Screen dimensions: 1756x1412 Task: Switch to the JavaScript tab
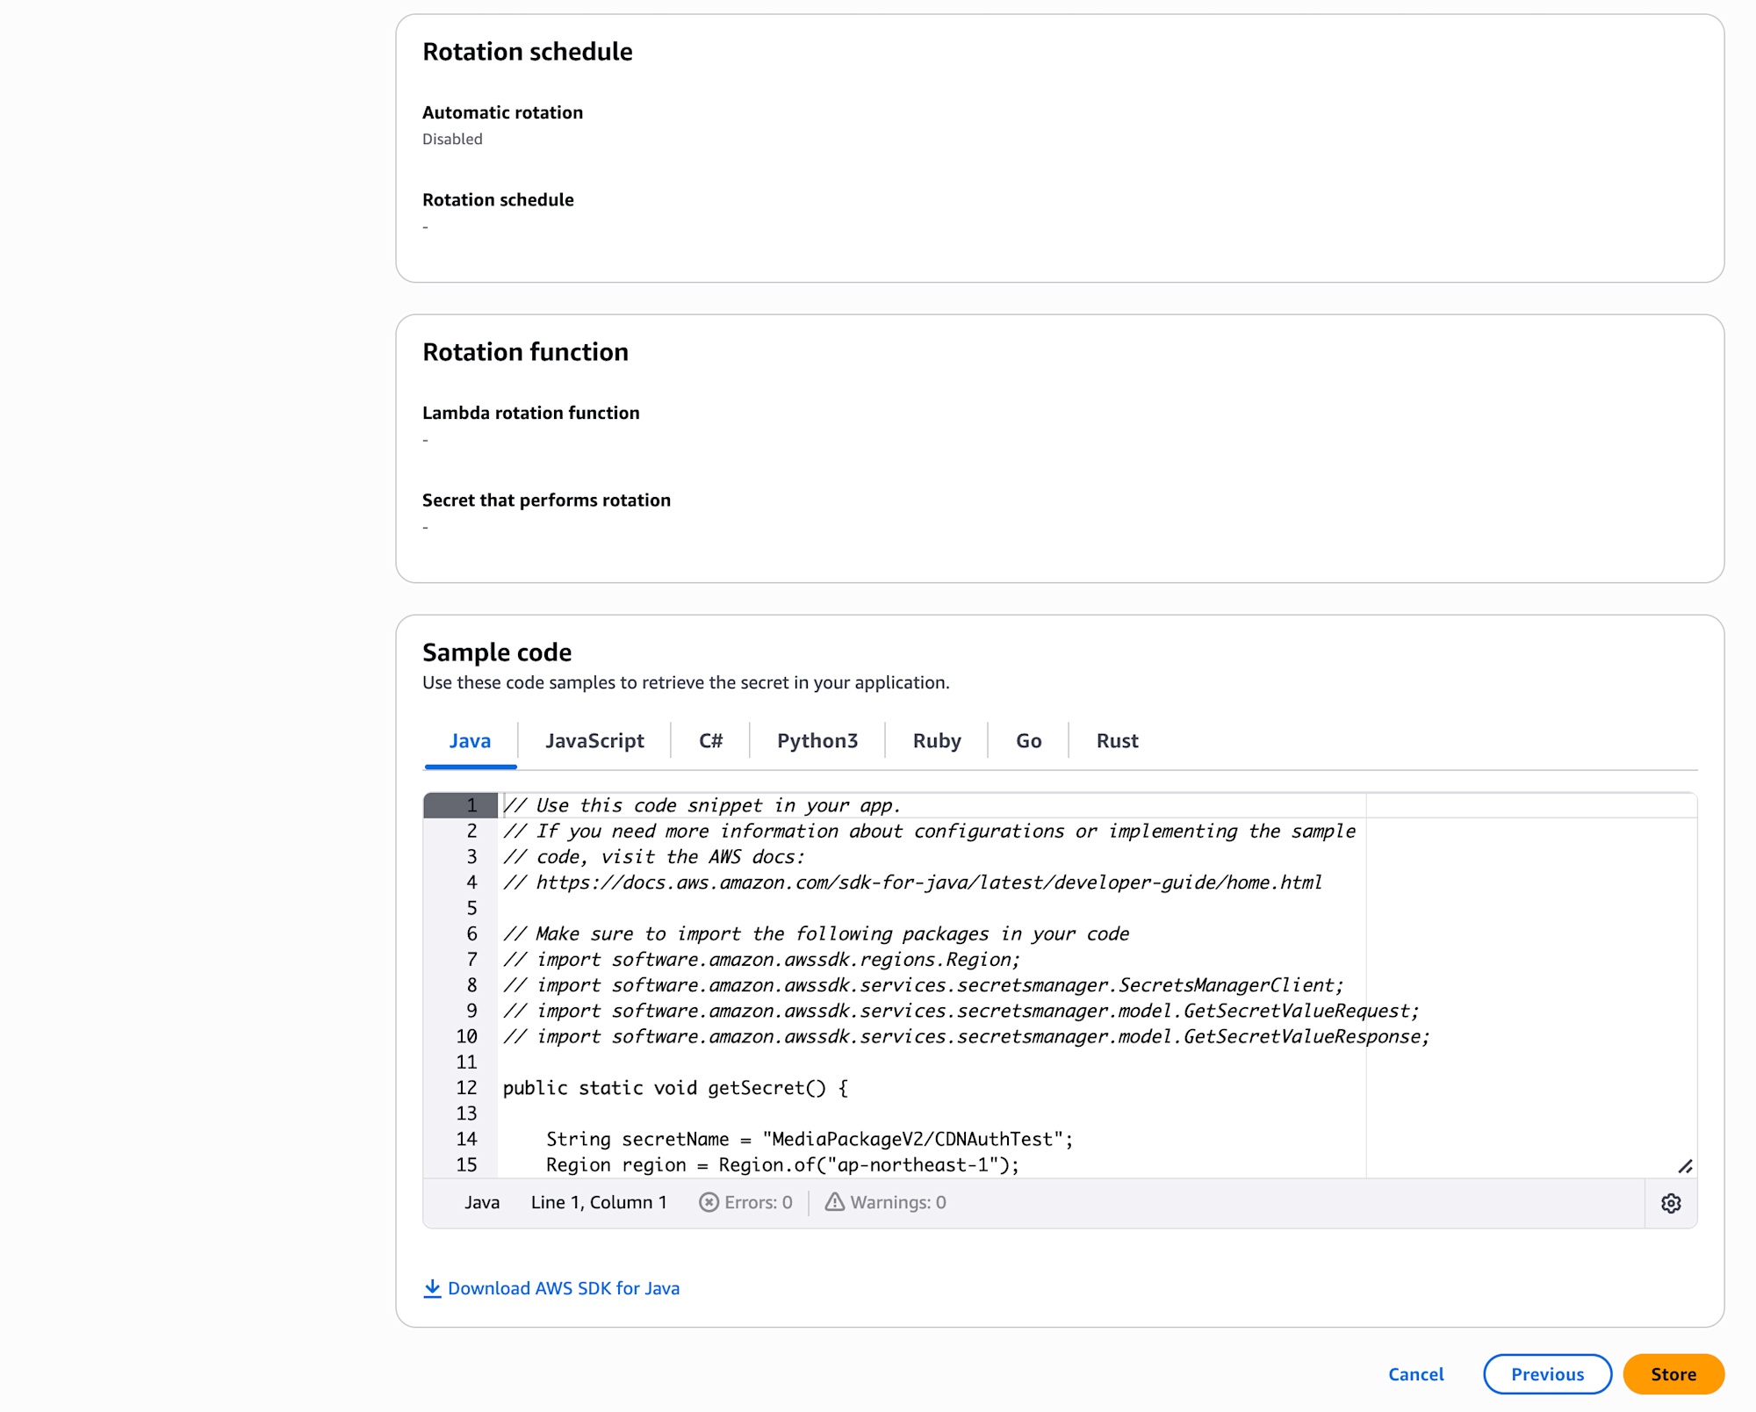coord(594,740)
